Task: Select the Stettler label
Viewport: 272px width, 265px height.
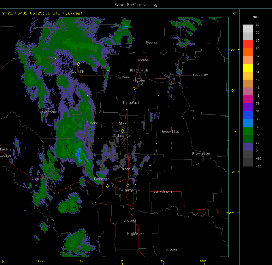Action: pyautogui.click(x=200, y=75)
